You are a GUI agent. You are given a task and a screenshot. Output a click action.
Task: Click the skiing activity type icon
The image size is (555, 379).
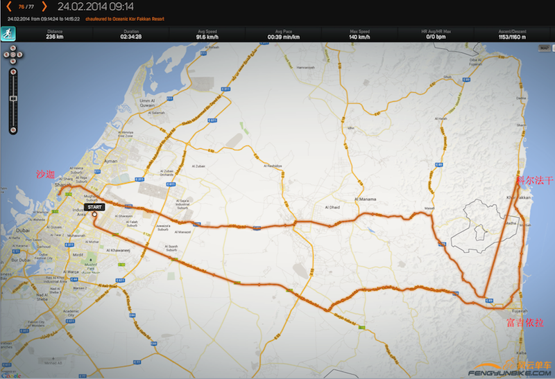(x=8, y=34)
